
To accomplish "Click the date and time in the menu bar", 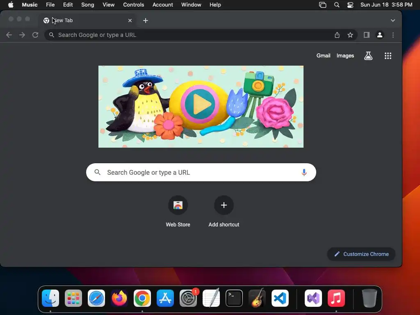I will (x=386, y=5).
